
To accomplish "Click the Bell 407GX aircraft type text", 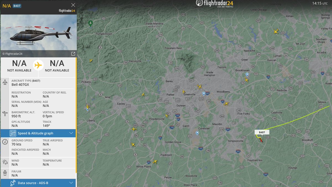I will (20, 84).
